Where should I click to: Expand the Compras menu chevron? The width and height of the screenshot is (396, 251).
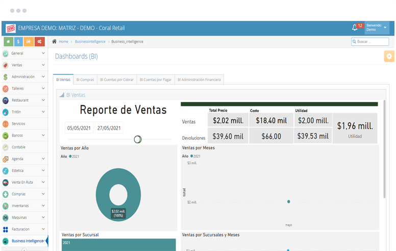tap(43, 194)
